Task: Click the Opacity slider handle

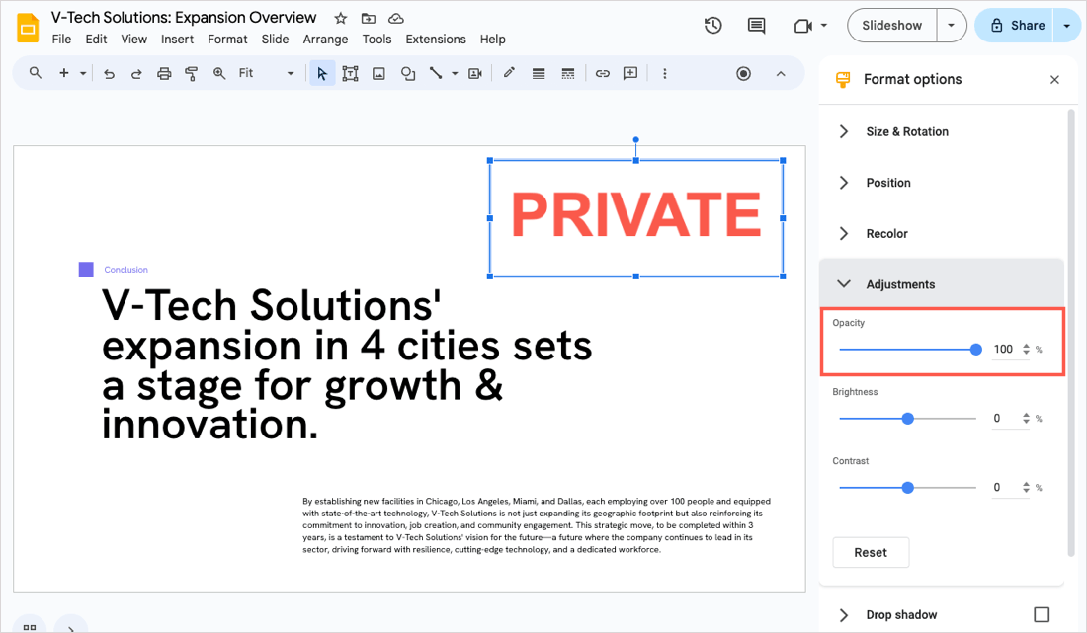Action: click(x=976, y=349)
